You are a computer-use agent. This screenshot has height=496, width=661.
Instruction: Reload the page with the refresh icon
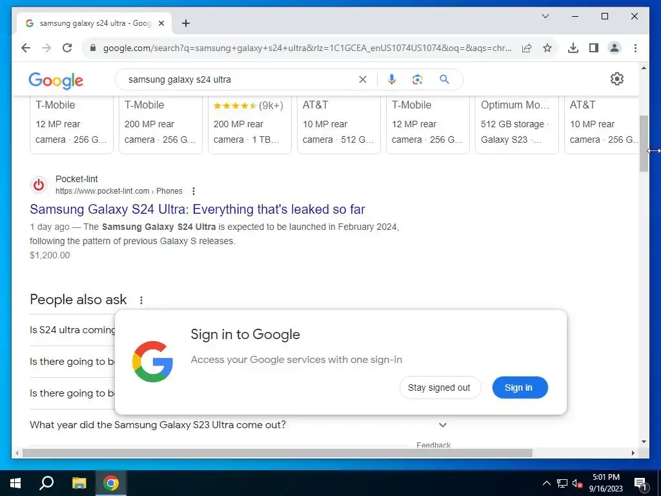click(x=67, y=48)
